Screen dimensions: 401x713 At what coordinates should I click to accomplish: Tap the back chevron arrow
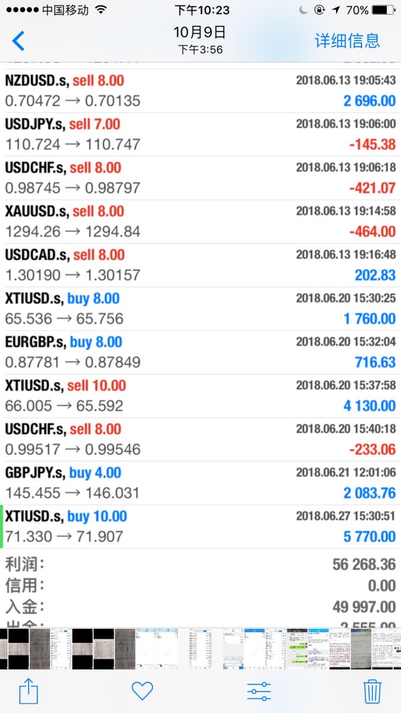tap(19, 41)
